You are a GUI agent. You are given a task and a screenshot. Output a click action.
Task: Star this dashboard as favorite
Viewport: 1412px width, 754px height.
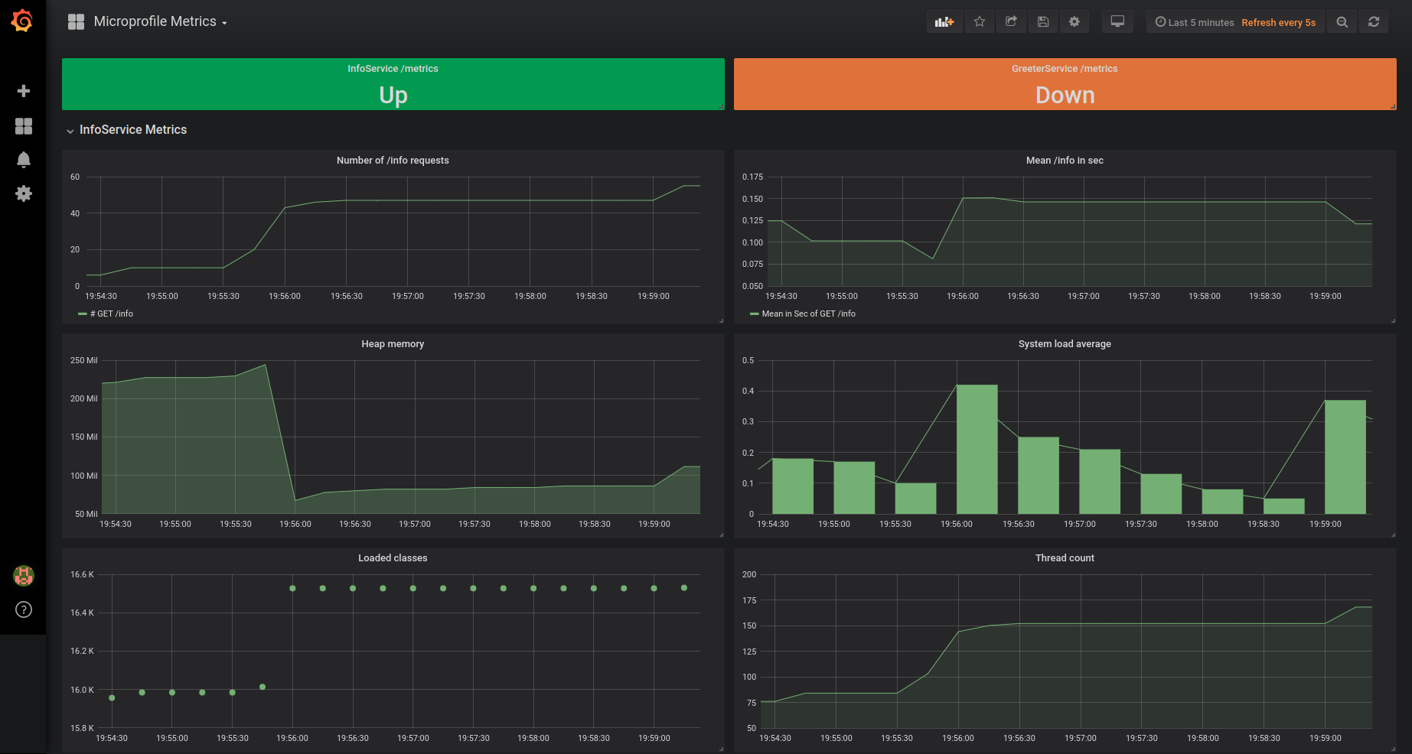980,22
